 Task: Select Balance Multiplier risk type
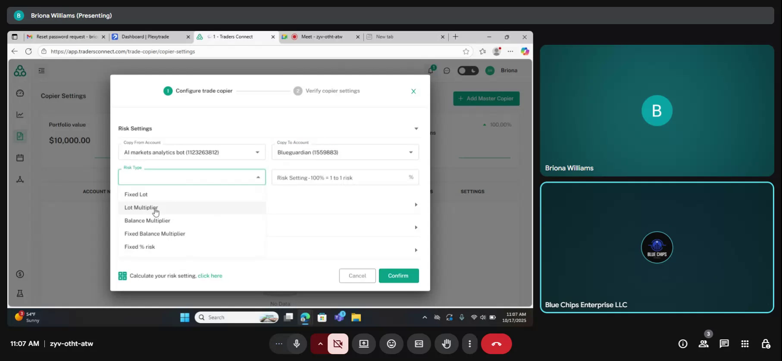pos(192,221)
